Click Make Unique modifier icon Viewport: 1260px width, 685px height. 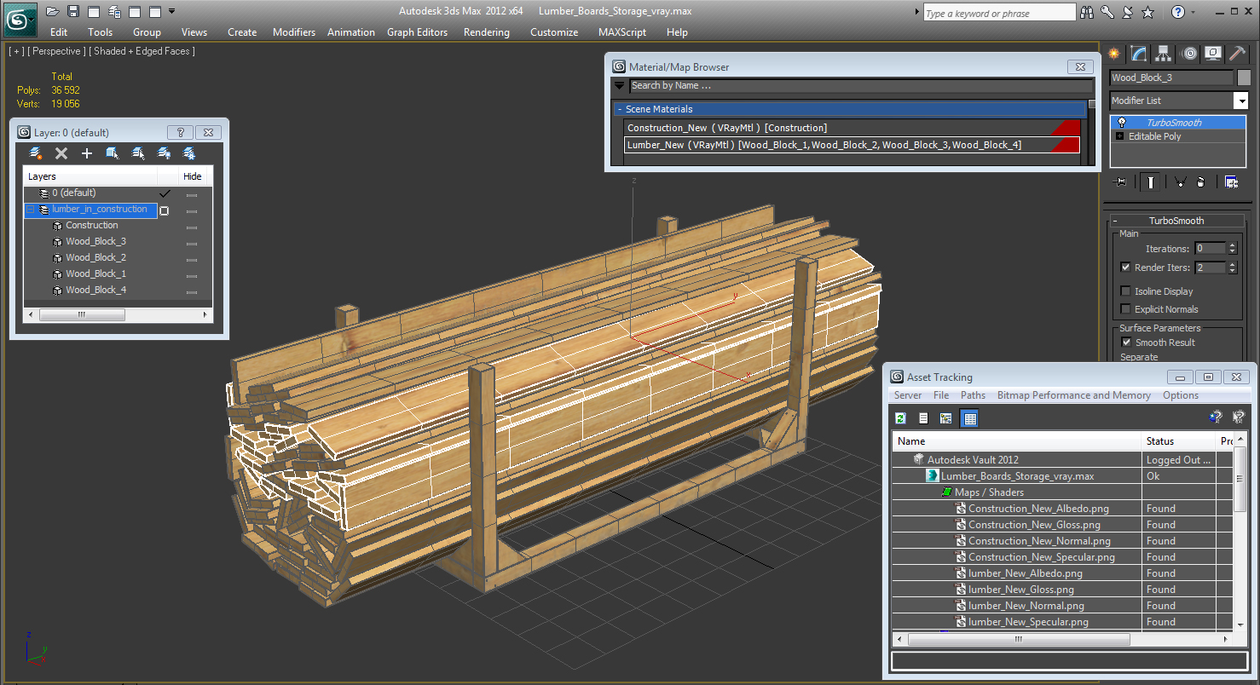pos(1181,181)
